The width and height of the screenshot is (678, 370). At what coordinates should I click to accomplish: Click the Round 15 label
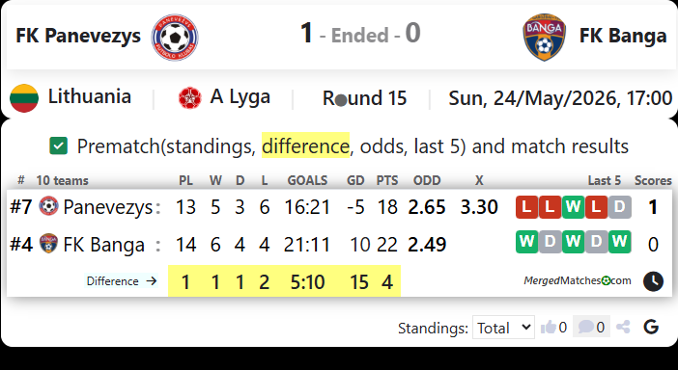364,98
